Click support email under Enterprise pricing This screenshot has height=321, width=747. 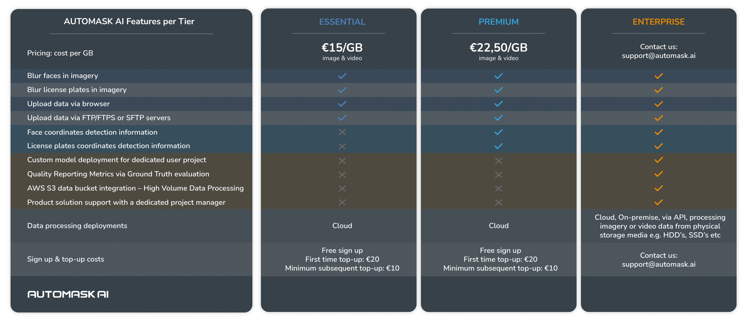[x=658, y=56]
